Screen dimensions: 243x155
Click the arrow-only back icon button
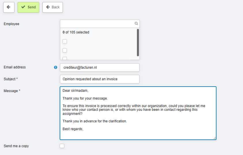point(9,7)
